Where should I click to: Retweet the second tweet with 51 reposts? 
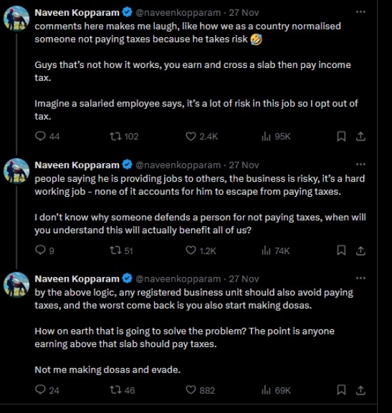pos(116,250)
